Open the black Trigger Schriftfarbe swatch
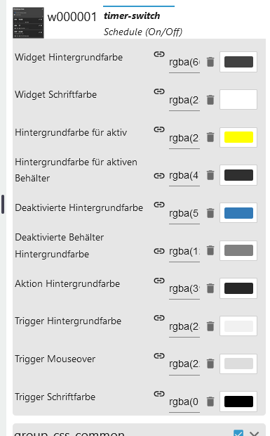 (238, 402)
